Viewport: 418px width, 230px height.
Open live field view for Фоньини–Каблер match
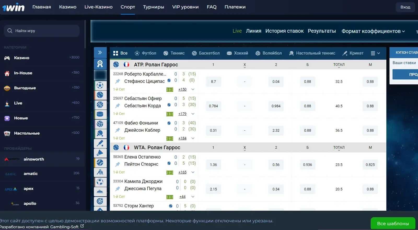pyautogui.click(x=170, y=139)
